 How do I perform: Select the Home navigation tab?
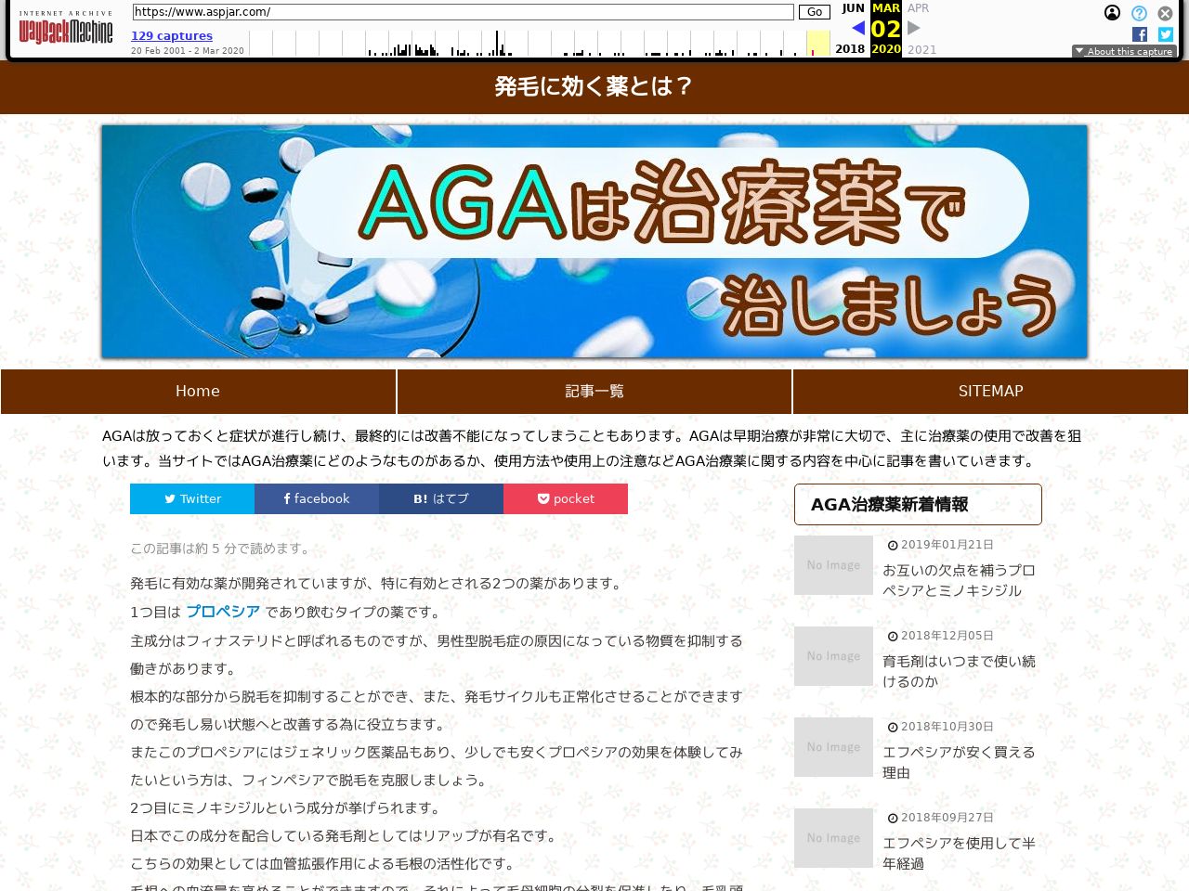coord(198,392)
